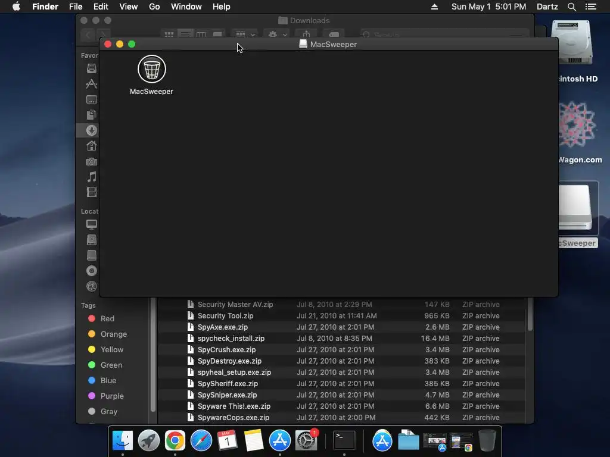Click the Downloads file list scrollbar

tap(530, 314)
